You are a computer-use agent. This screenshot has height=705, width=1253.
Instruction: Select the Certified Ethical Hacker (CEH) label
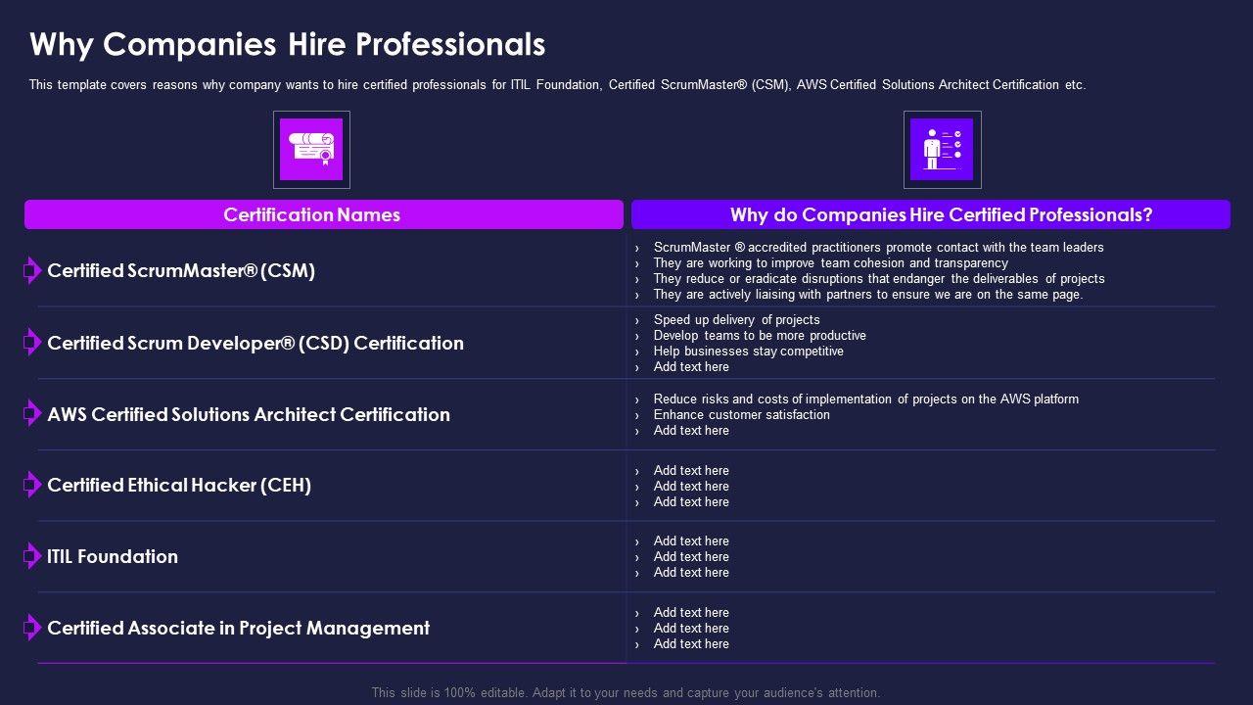(179, 486)
